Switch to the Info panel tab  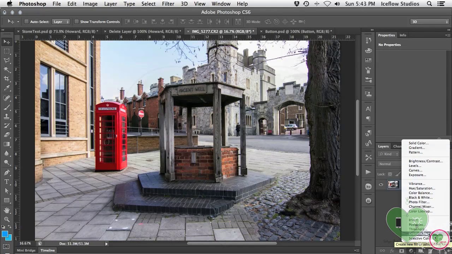point(403,35)
